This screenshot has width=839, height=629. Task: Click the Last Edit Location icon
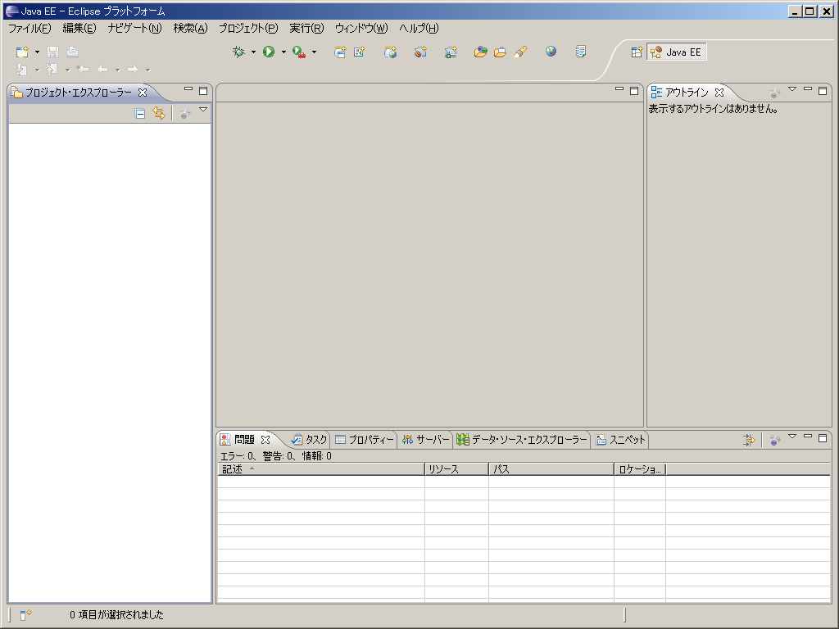coord(83,70)
